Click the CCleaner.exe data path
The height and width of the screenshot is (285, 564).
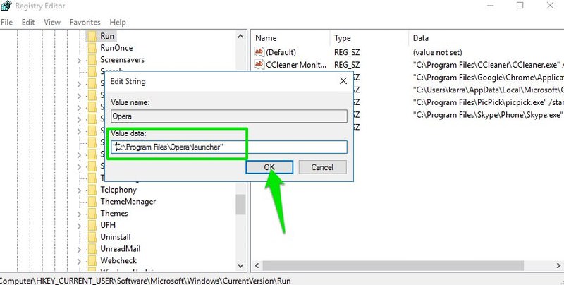(488, 65)
